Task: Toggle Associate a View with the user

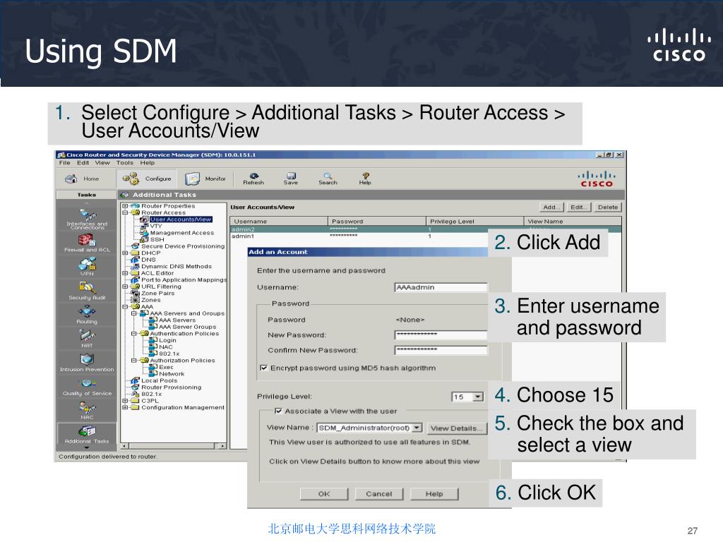Action: (x=278, y=411)
